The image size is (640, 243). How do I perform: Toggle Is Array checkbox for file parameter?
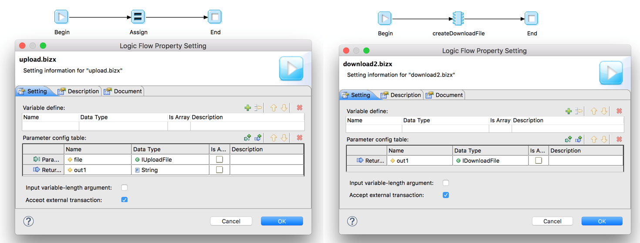point(219,160)
